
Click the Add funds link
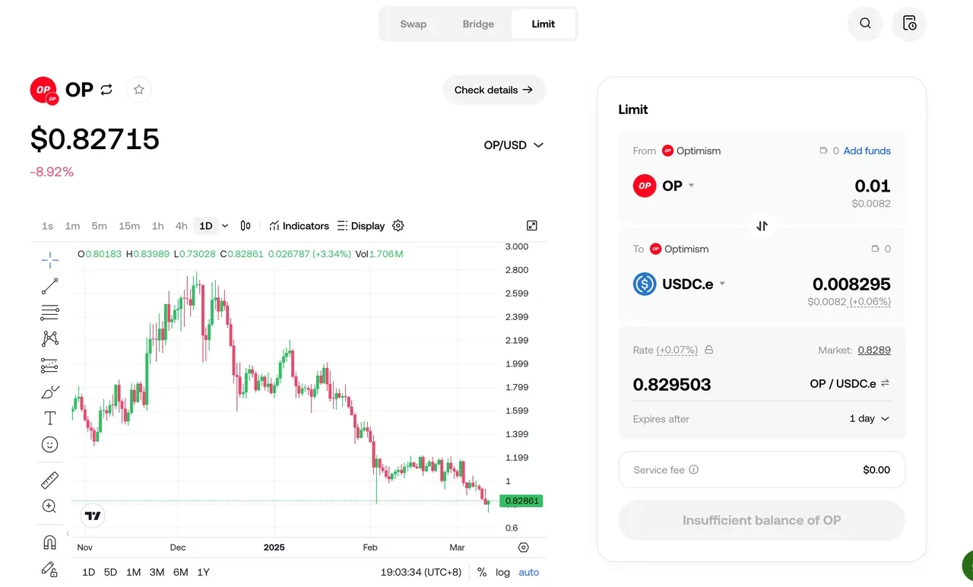pos(867,151)
